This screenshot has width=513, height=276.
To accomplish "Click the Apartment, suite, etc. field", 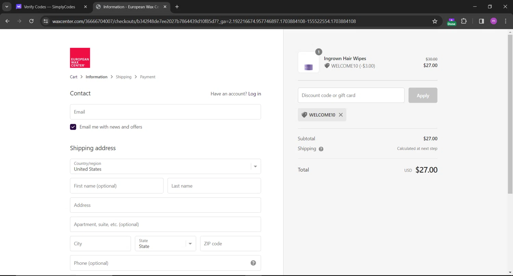I will [166, 224].
